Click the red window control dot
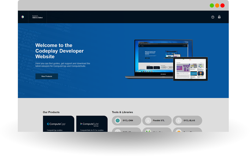Screen dimensions: 250x156 click(223, 6)
